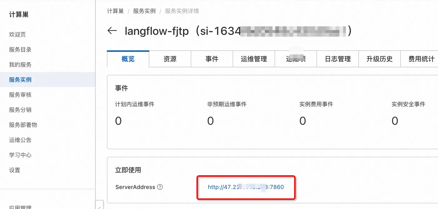Click 服务实例 in the breadcrumb

[144, 11]
